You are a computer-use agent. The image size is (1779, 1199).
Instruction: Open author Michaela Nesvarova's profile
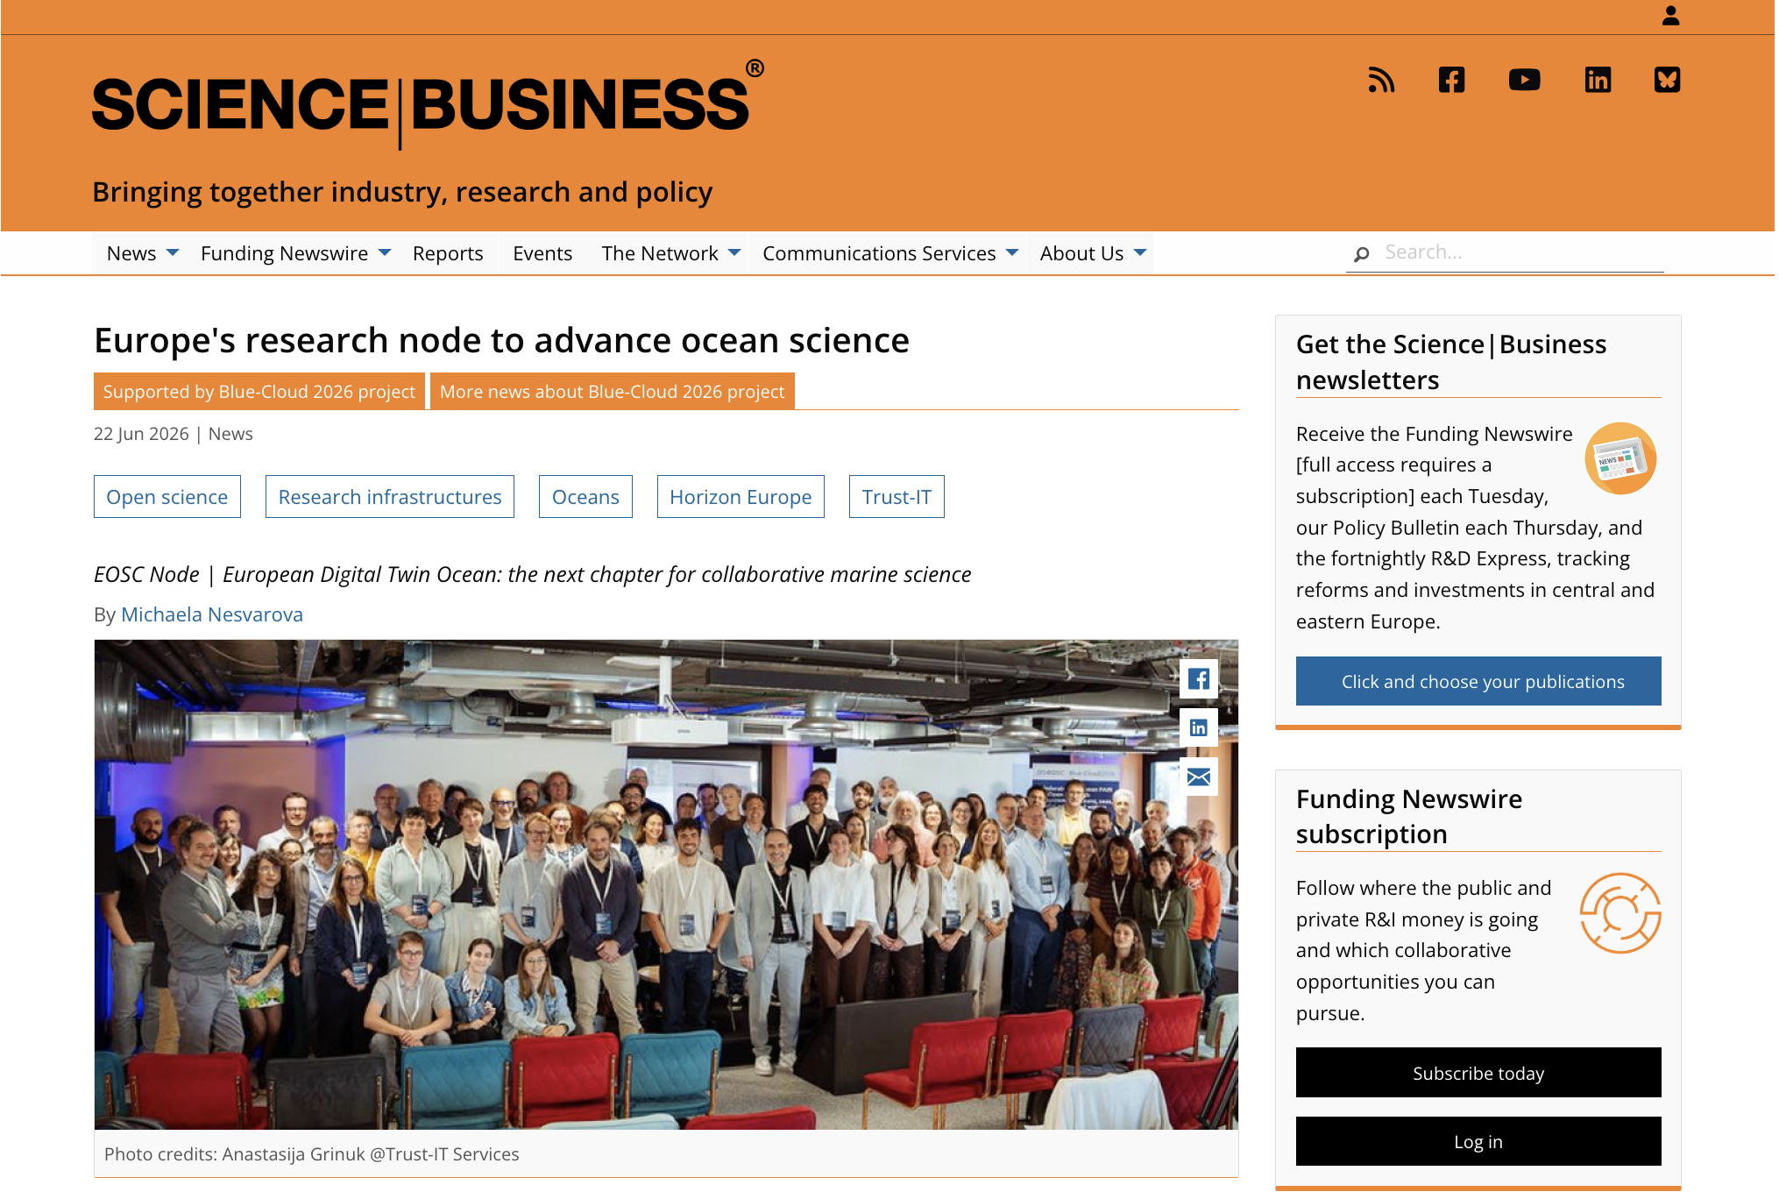click(x=212, y=614)
